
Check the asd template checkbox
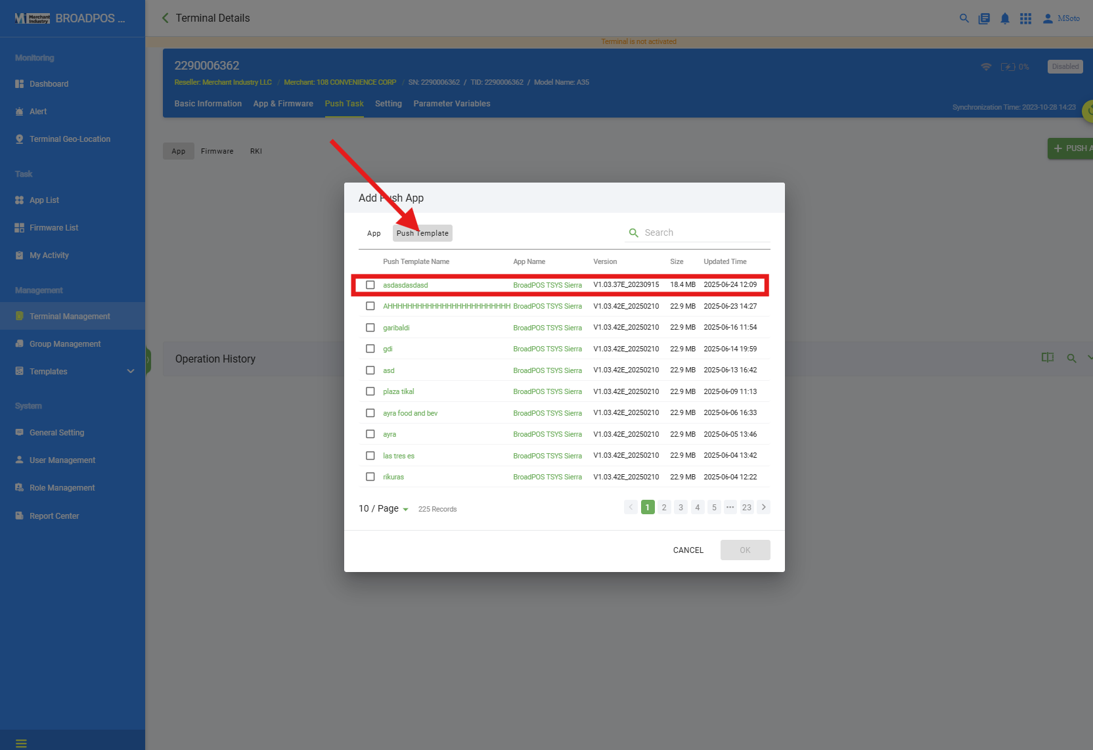[x=370, y=370]
